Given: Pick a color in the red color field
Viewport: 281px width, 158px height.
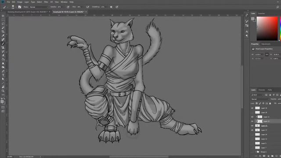Looking at the screenshot, I should click(x=267, y=29).
